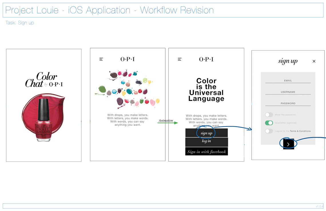Open the hamburger menu on the Universal Language screen
The height and width of the screenshot is (211, 326).
point(180,59)
